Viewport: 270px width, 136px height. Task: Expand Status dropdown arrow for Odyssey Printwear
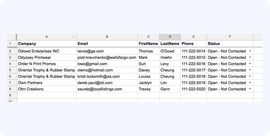pyautogui.click(x=250, y=57)
